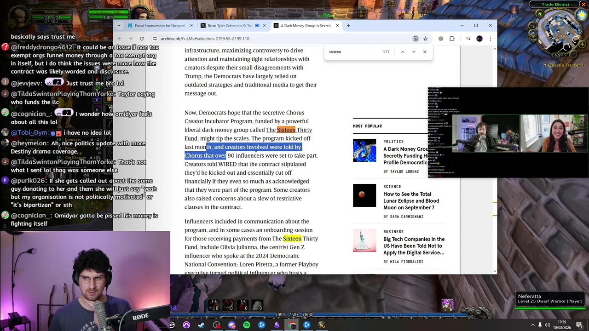Open A Dark Money Group popular article
Screen dimensions: 589x331
(x=406, y=156)
